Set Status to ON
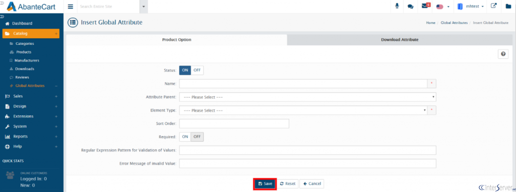 185,70
